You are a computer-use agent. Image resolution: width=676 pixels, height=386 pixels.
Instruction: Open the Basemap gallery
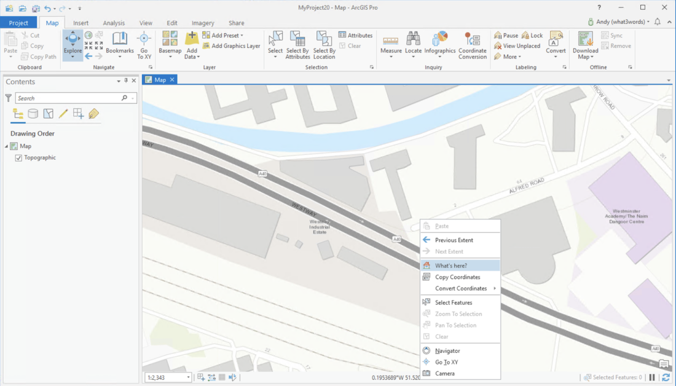170,45
